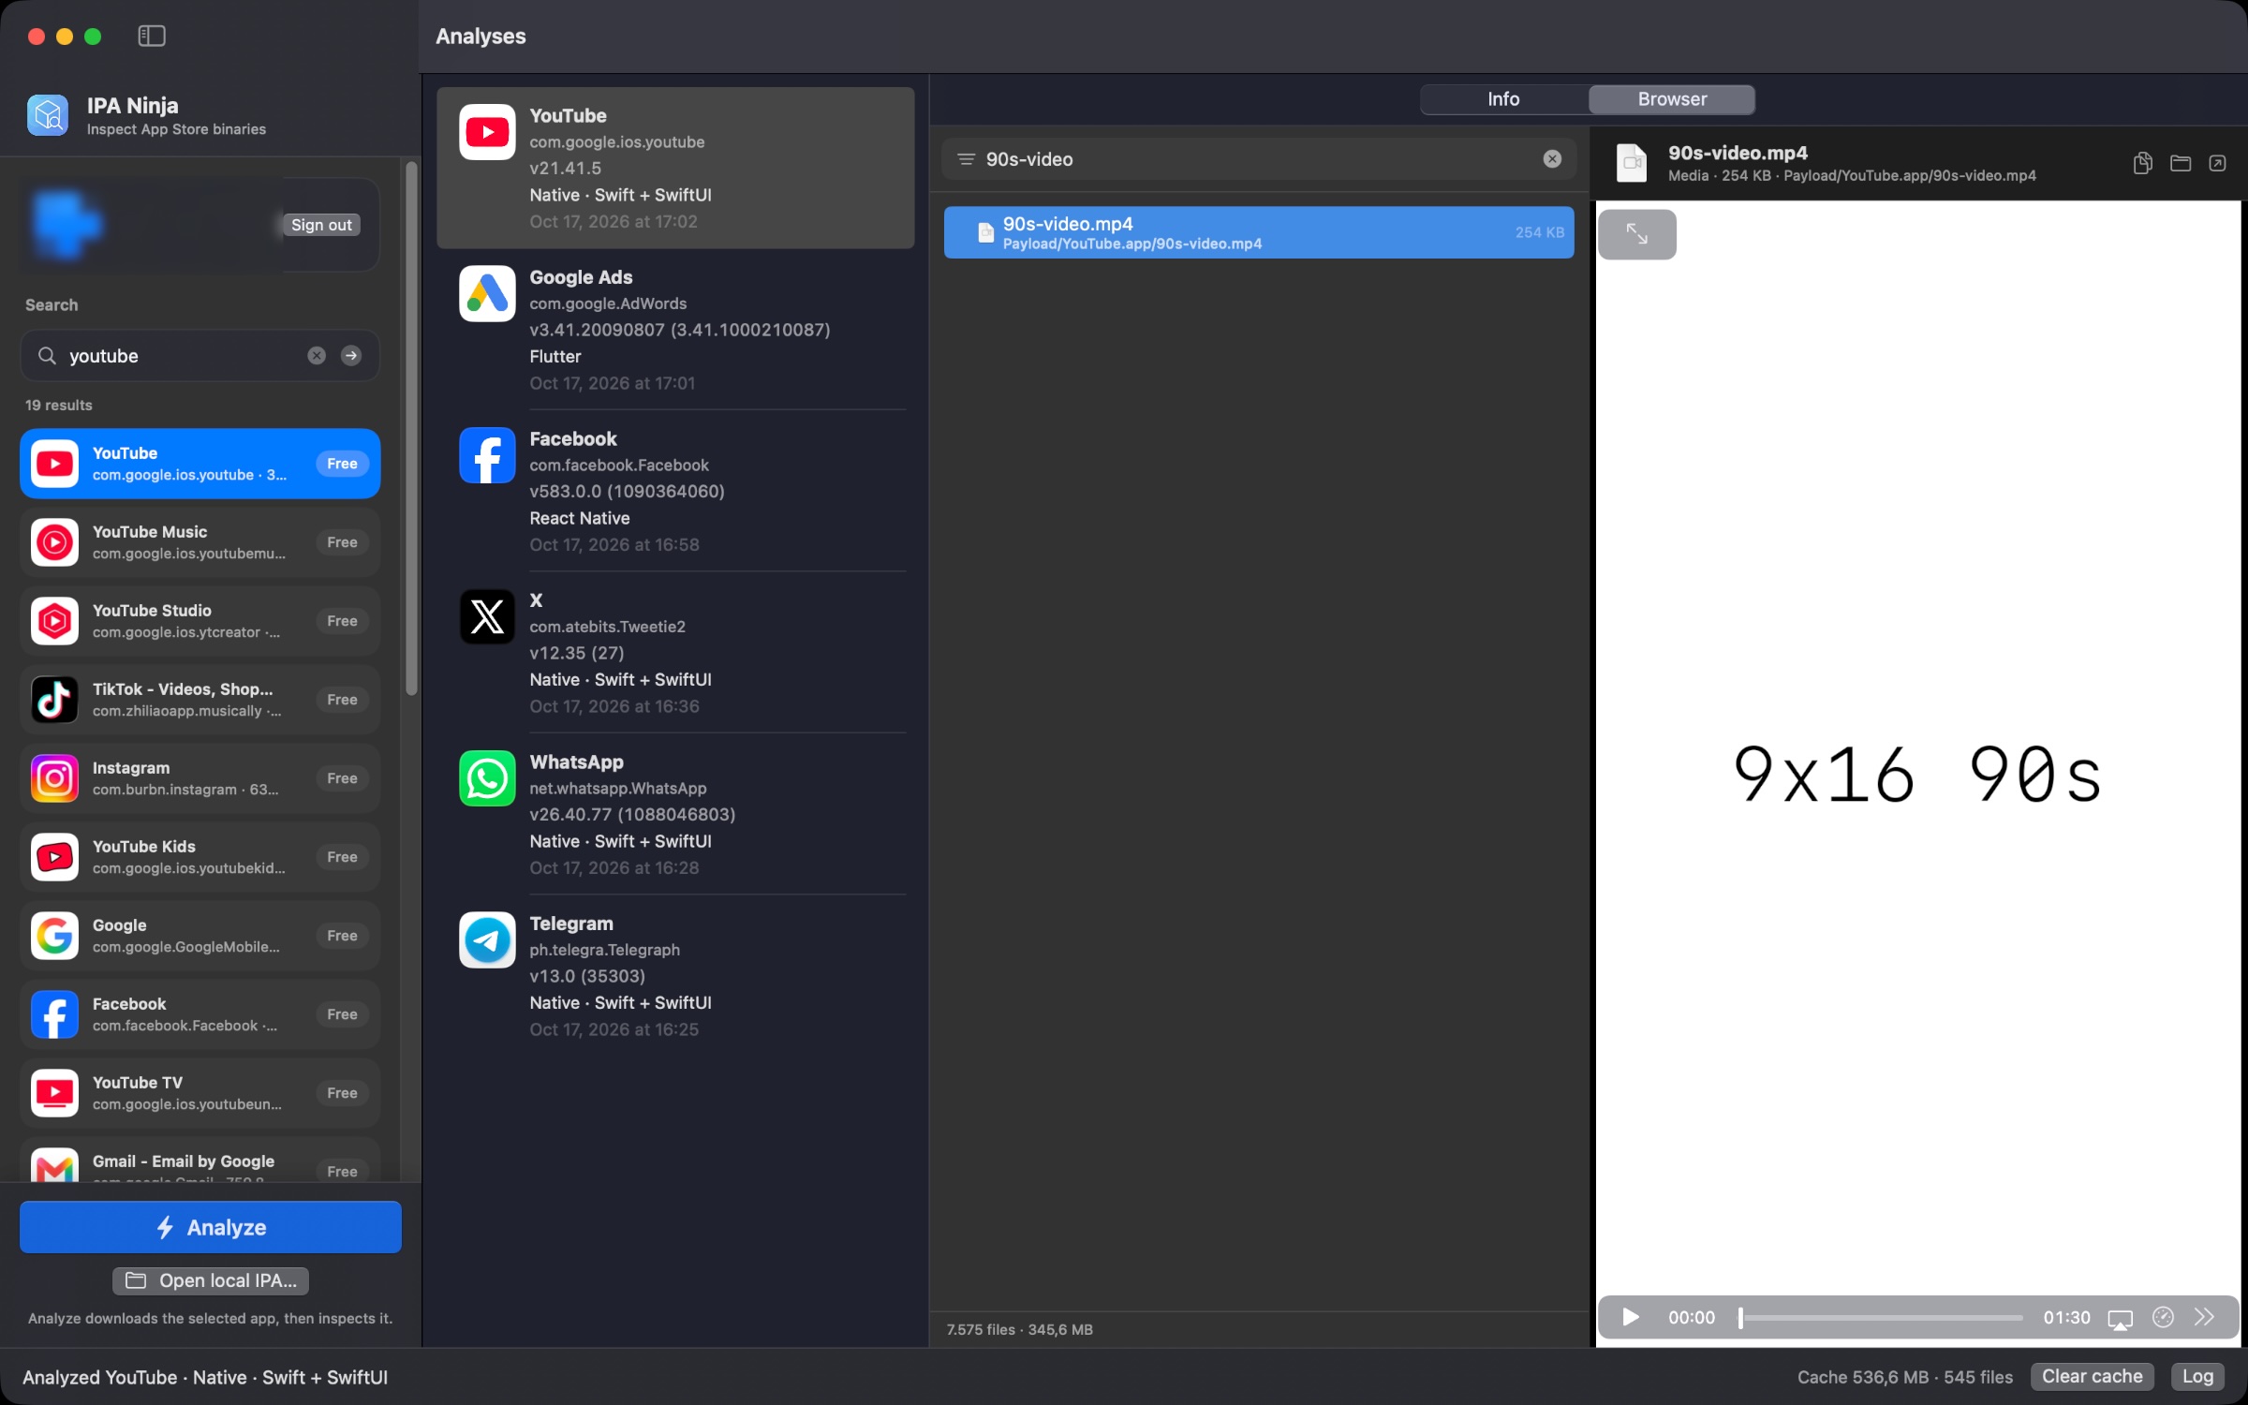Open the X analysis entry

(675, 653)
